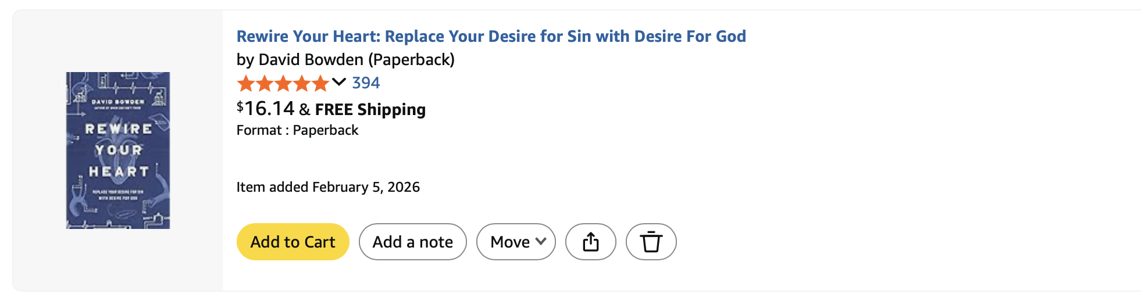Open the Rewire Your Heart title link

tap(491, 36)
